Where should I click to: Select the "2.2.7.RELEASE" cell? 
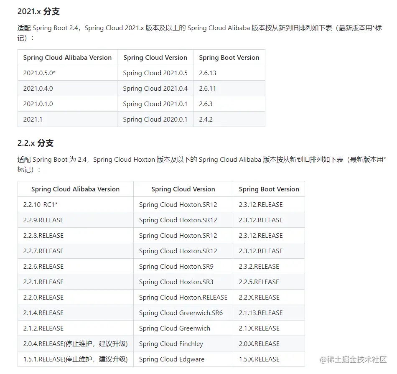click(76, 251)
